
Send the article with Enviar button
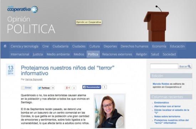[x=26, y=88]
